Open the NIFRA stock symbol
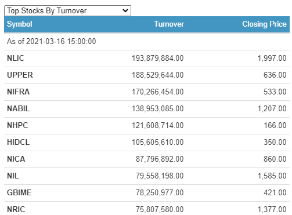 19,92
